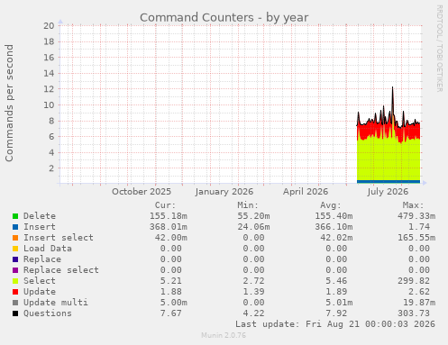Viewport: 448px width, 345px height.
Task: Click Delete max value 479.33m
Action: point(416,216)
